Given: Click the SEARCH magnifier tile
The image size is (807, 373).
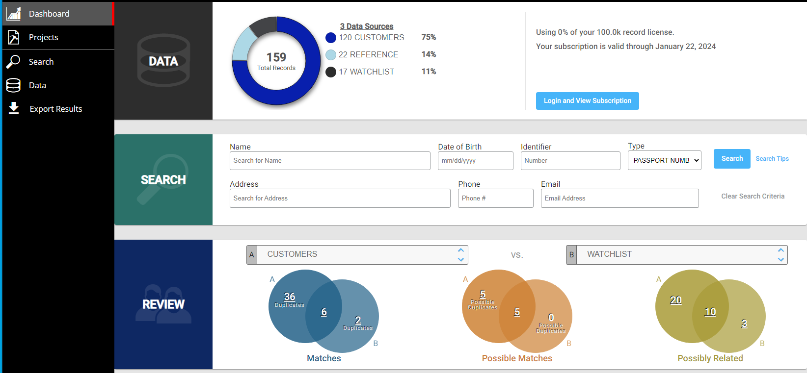Looking at the screenshot, I should 163,179.
